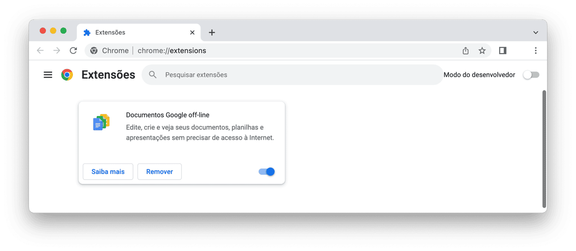Focus the Pesquisar extensões search field

292,75
